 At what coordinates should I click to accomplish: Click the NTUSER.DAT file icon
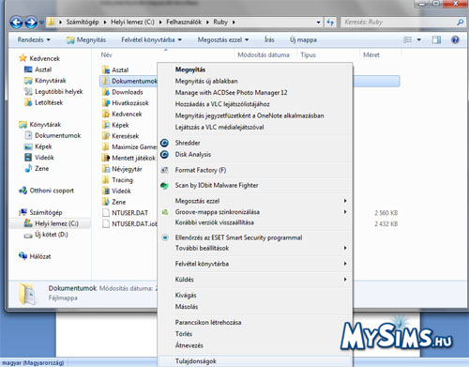[x=106, y=213]
